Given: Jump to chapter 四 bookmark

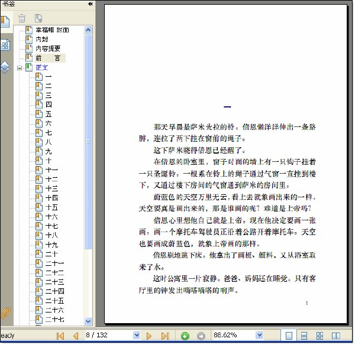Looking at the screenshot, I should pyautogui.click(x=49, y=105).
